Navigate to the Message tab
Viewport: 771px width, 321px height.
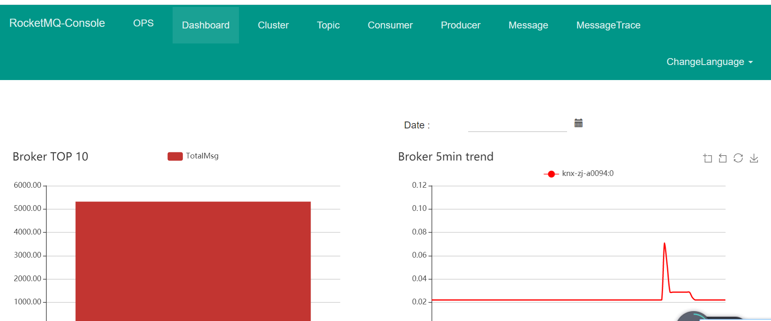tap(528, 25)
